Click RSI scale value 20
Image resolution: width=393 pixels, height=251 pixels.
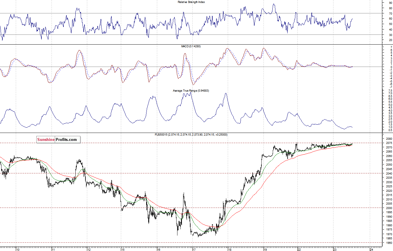point(390,40)
